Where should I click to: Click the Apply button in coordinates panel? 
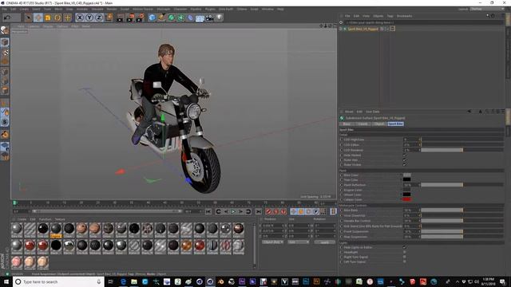click(x=325, y=242)
